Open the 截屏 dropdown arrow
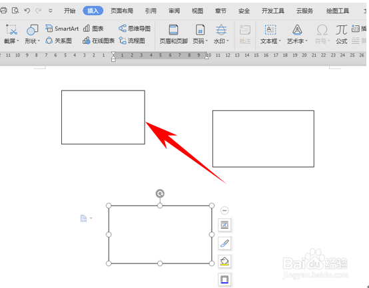Viewport: 369px width, 288px height. point(18,41)
